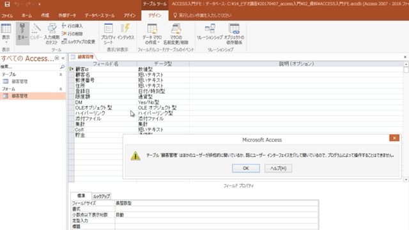This screenshot has width=409, height=230.
Task: Switch to the データベースツール tab
Action: coord(100,15)
